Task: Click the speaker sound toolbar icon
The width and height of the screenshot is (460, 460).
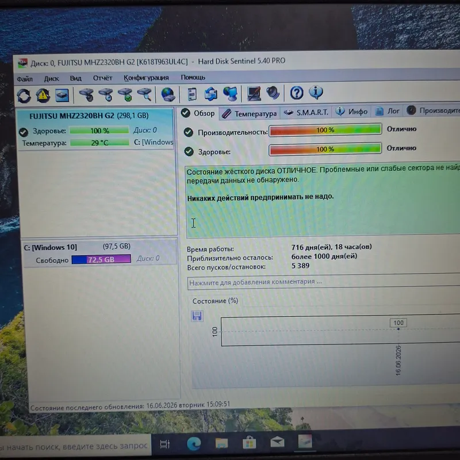Action: 273,93
